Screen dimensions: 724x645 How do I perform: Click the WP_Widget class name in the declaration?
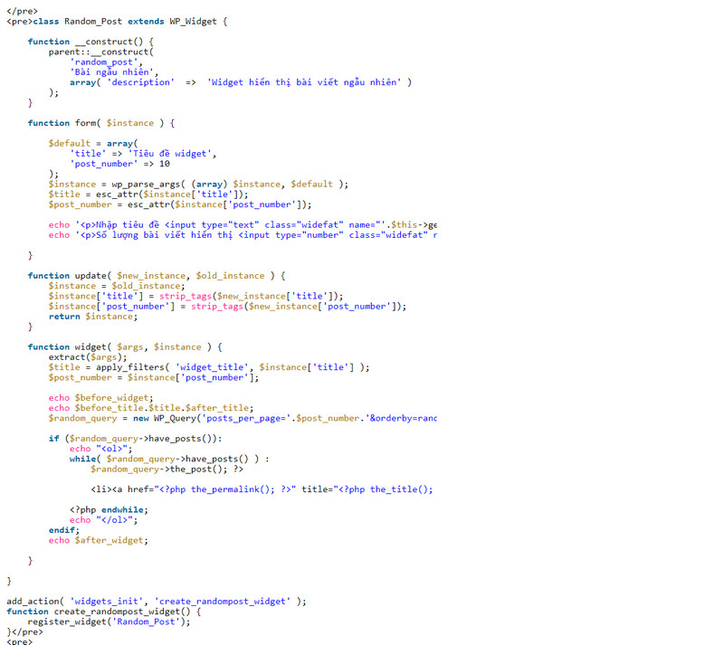194,21
